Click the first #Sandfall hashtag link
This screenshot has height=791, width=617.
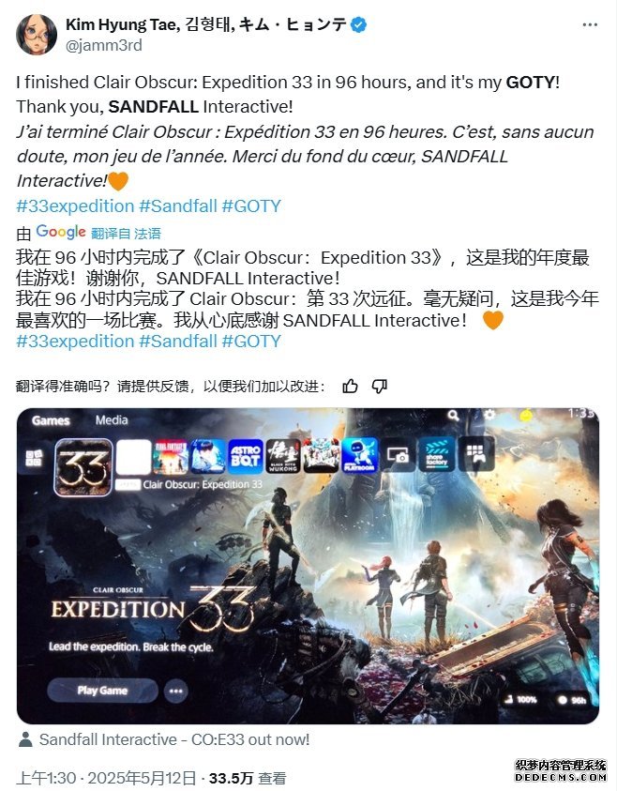pos(178,205)
